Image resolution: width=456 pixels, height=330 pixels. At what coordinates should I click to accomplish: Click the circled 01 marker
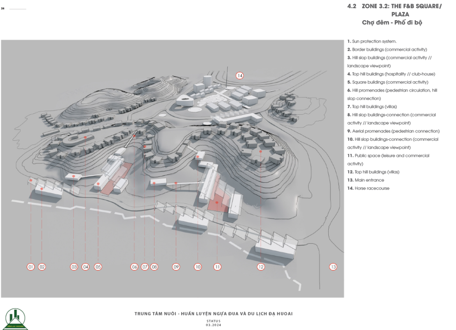click(x=30, y=267)
